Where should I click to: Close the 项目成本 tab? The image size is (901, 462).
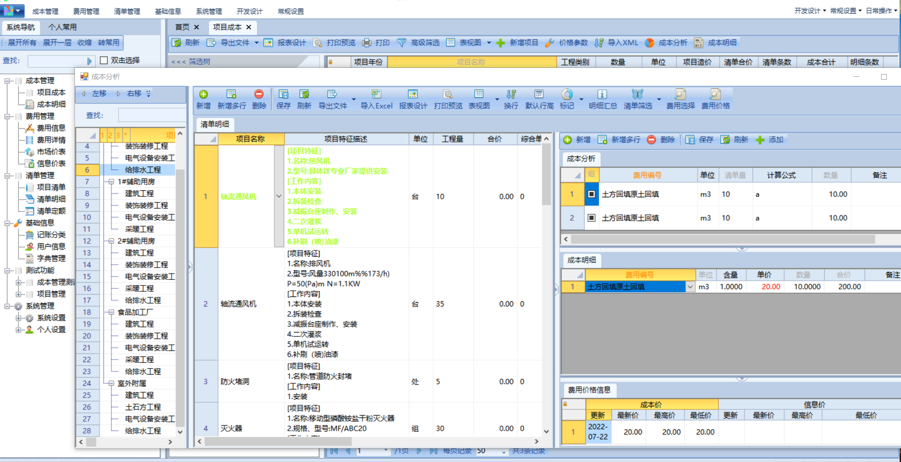click(x=248, y=27)
